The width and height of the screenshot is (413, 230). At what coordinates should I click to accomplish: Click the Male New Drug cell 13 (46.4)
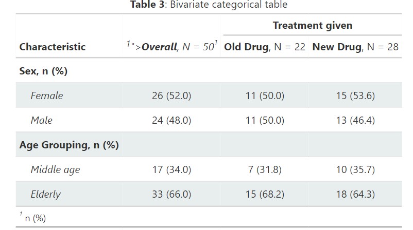[x=355, y=121]
